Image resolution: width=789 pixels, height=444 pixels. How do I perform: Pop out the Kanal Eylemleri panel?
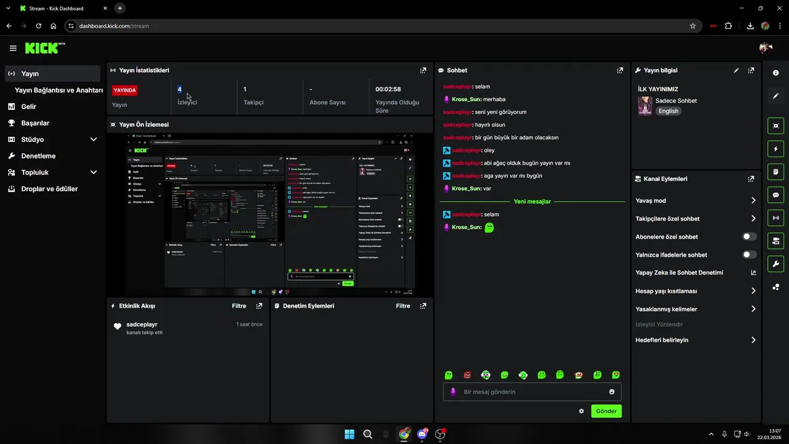tap(751, 179)
